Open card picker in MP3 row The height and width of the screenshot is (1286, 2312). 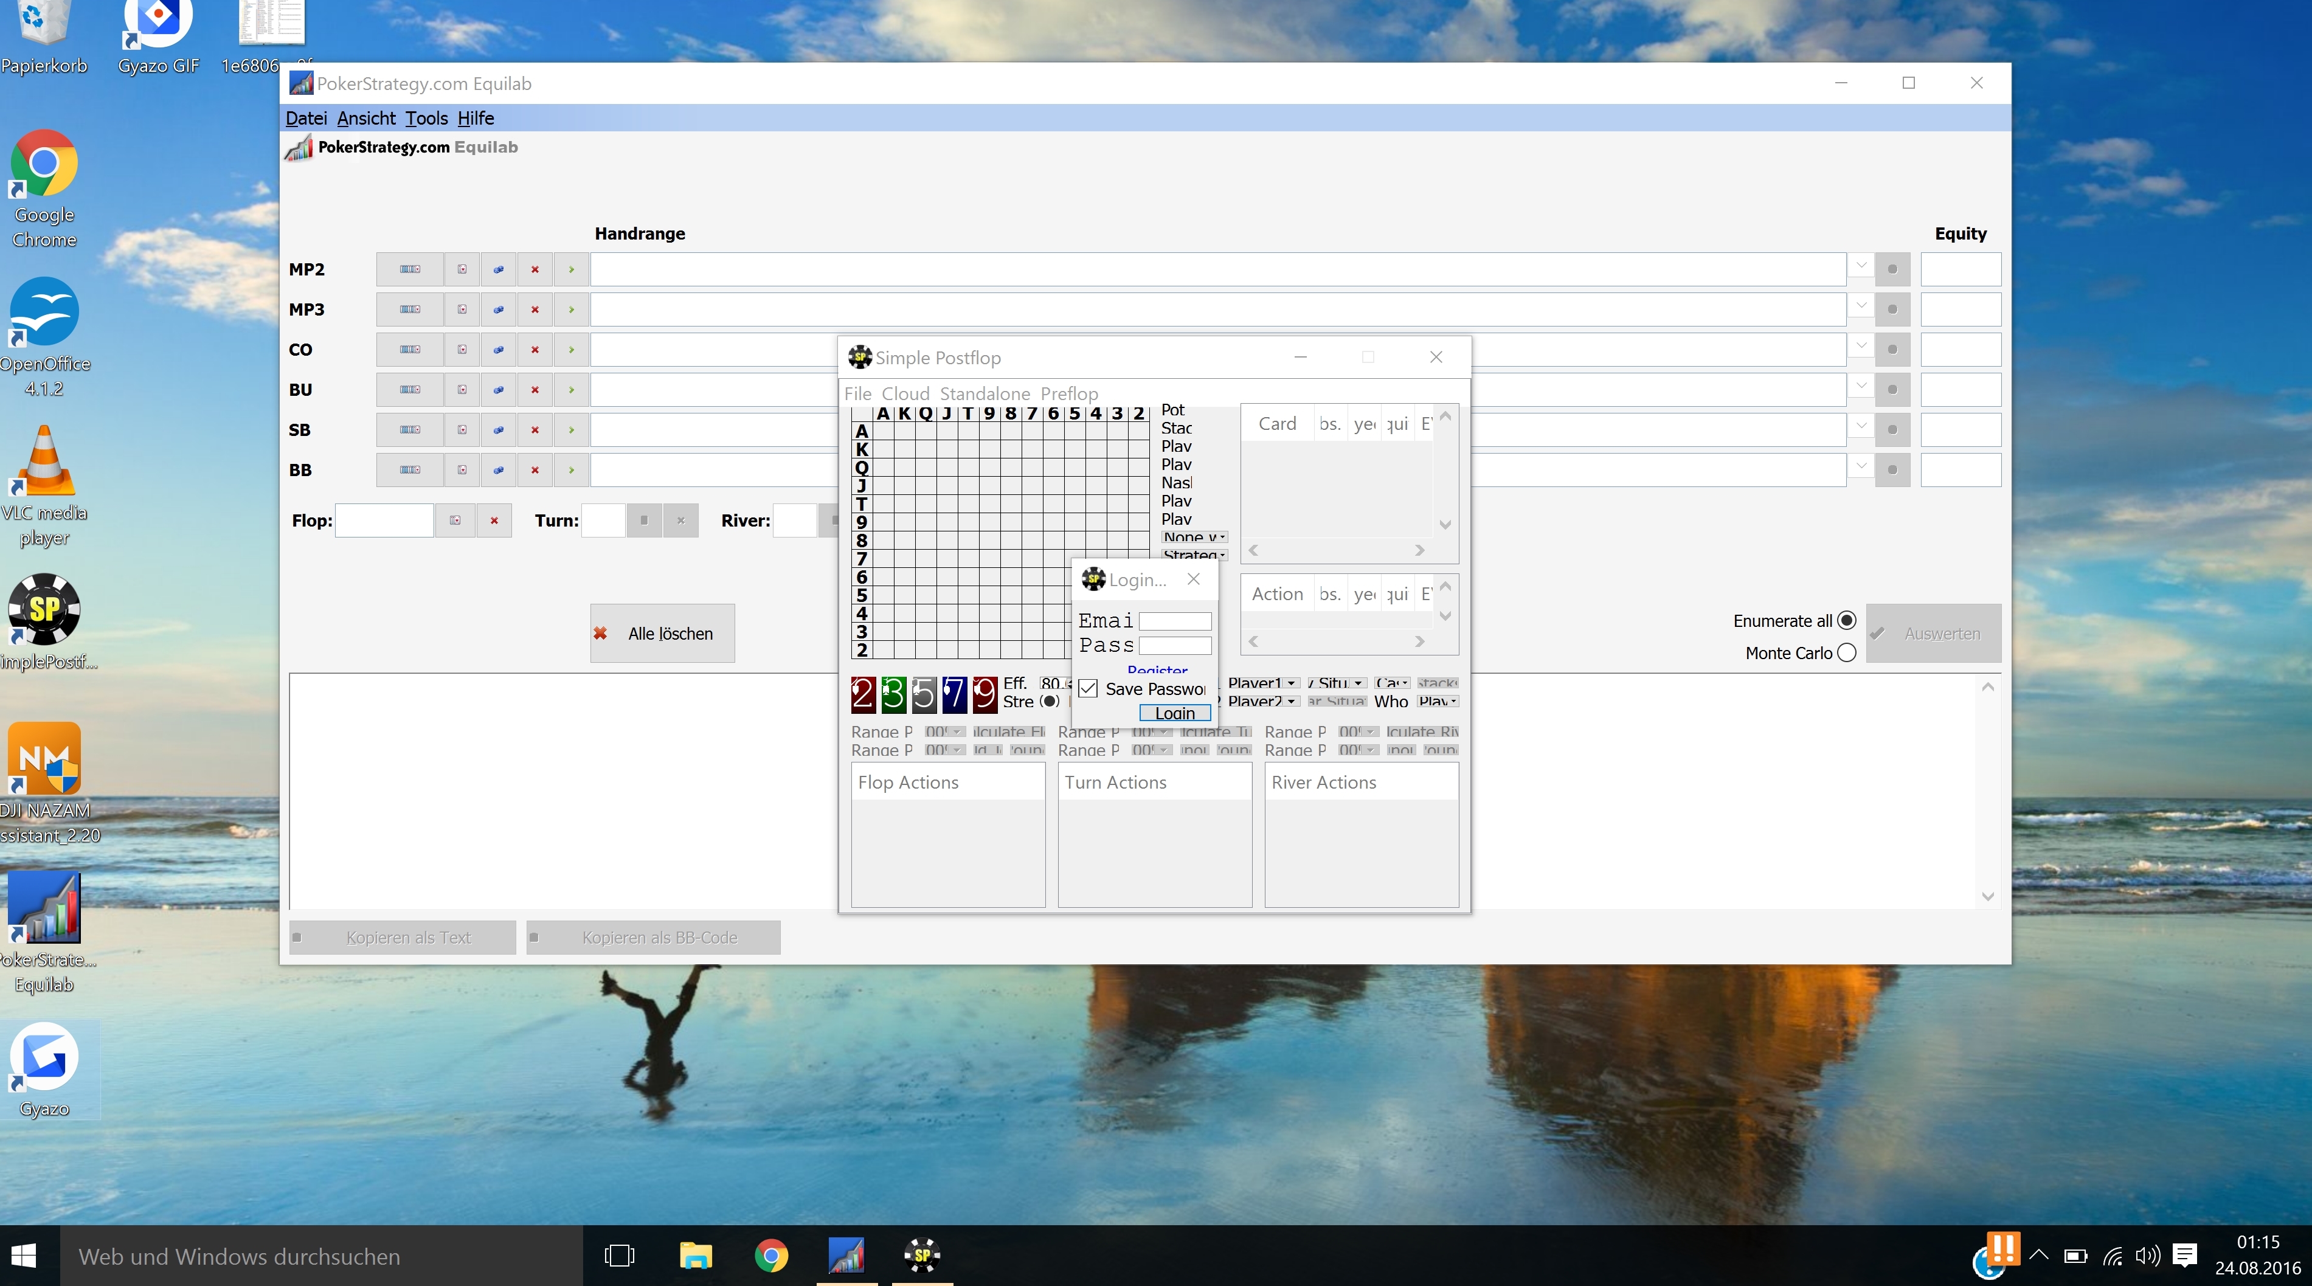462,309
